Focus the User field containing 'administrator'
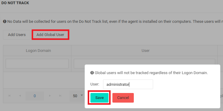The height and width of the screenshot is (111, 223). pyautogui.click(x=128, y=84)
